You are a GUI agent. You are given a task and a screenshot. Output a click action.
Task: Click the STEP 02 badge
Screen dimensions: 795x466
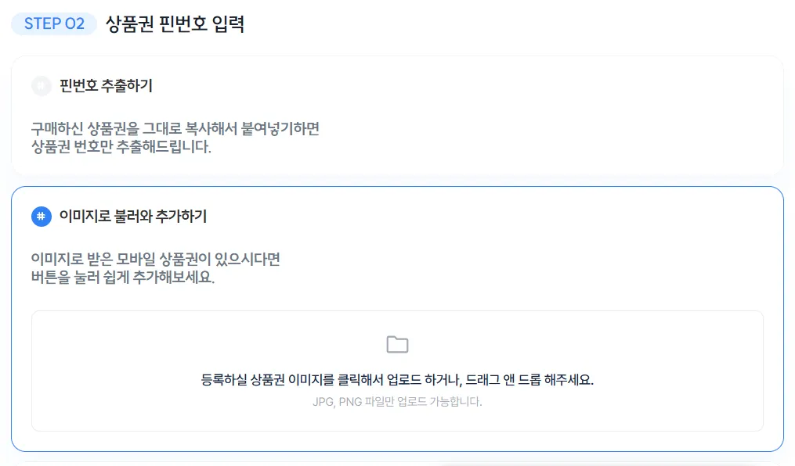coord(54,24)
